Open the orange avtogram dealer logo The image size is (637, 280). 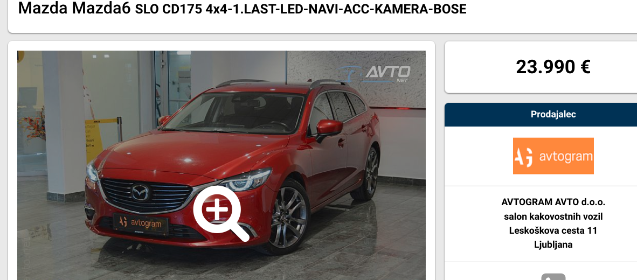click(x=553, y=156)
